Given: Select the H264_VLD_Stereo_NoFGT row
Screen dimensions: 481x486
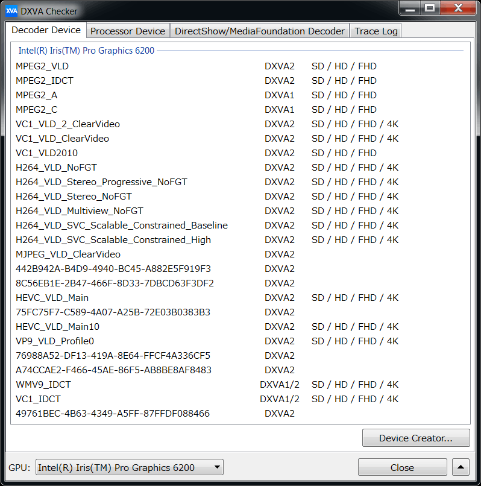Looking at the screenshot, I should [240, 196].
